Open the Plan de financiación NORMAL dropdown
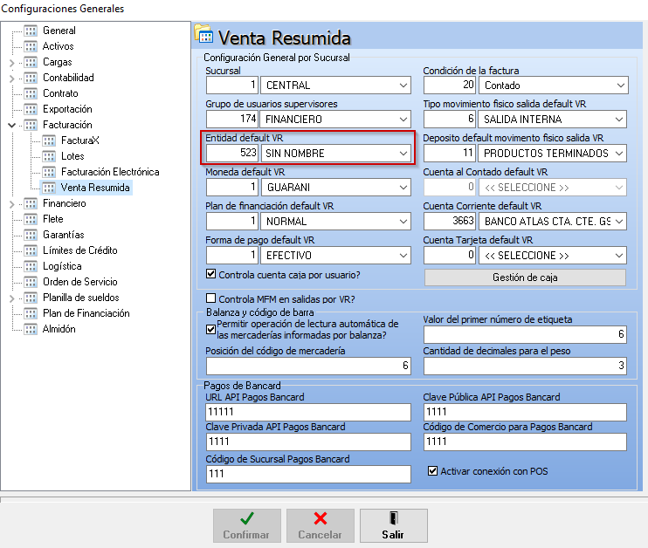 click(x=403, y=222)
